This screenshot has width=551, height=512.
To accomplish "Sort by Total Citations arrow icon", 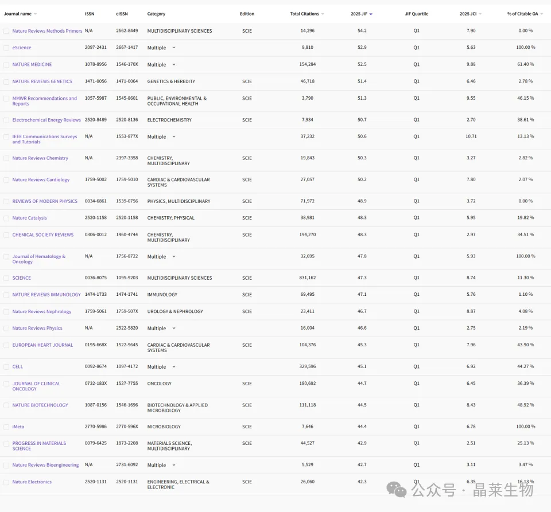I will pos(323,14).
